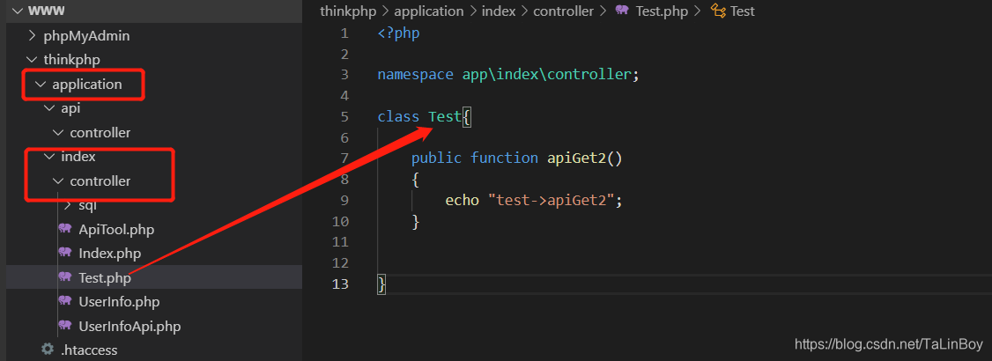Collapse the index folder chevron
Screen dimensions: 992x361
49,157
